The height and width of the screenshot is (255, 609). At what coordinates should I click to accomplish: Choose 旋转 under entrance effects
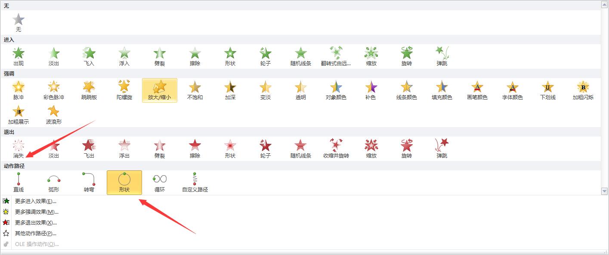pos(407,56)
